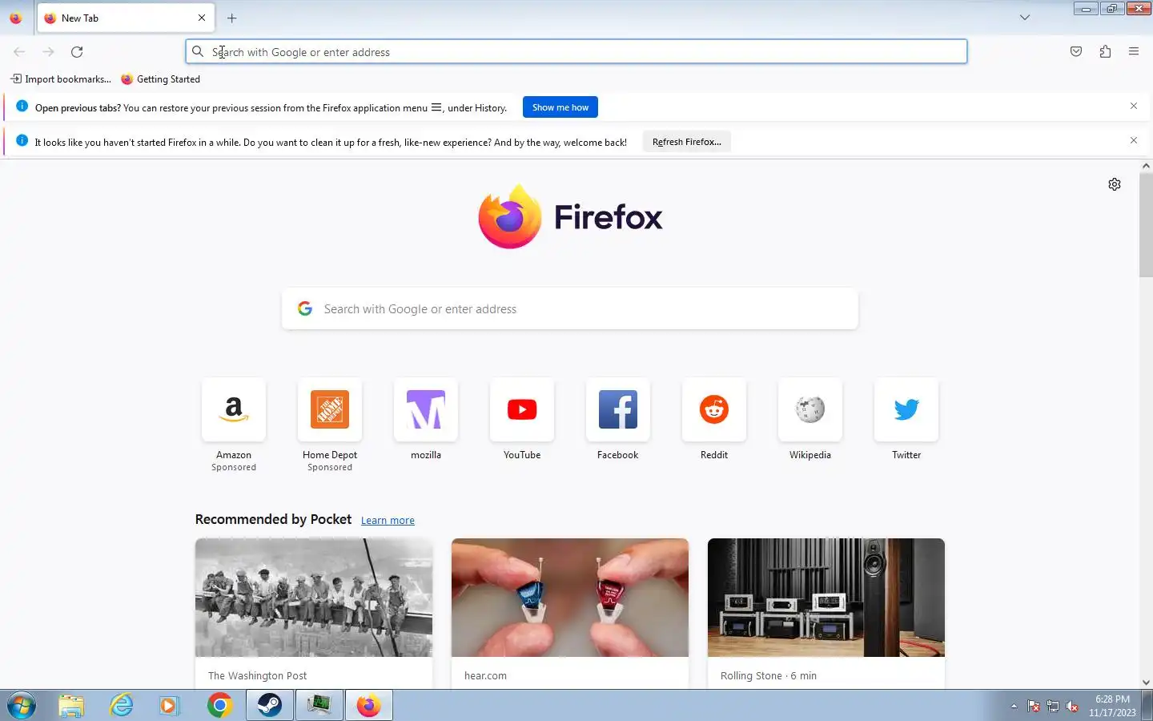Launch Internet Explorer from the taskbar
The width and height of the screenshot is (1153, 721).
click(121, 706)
